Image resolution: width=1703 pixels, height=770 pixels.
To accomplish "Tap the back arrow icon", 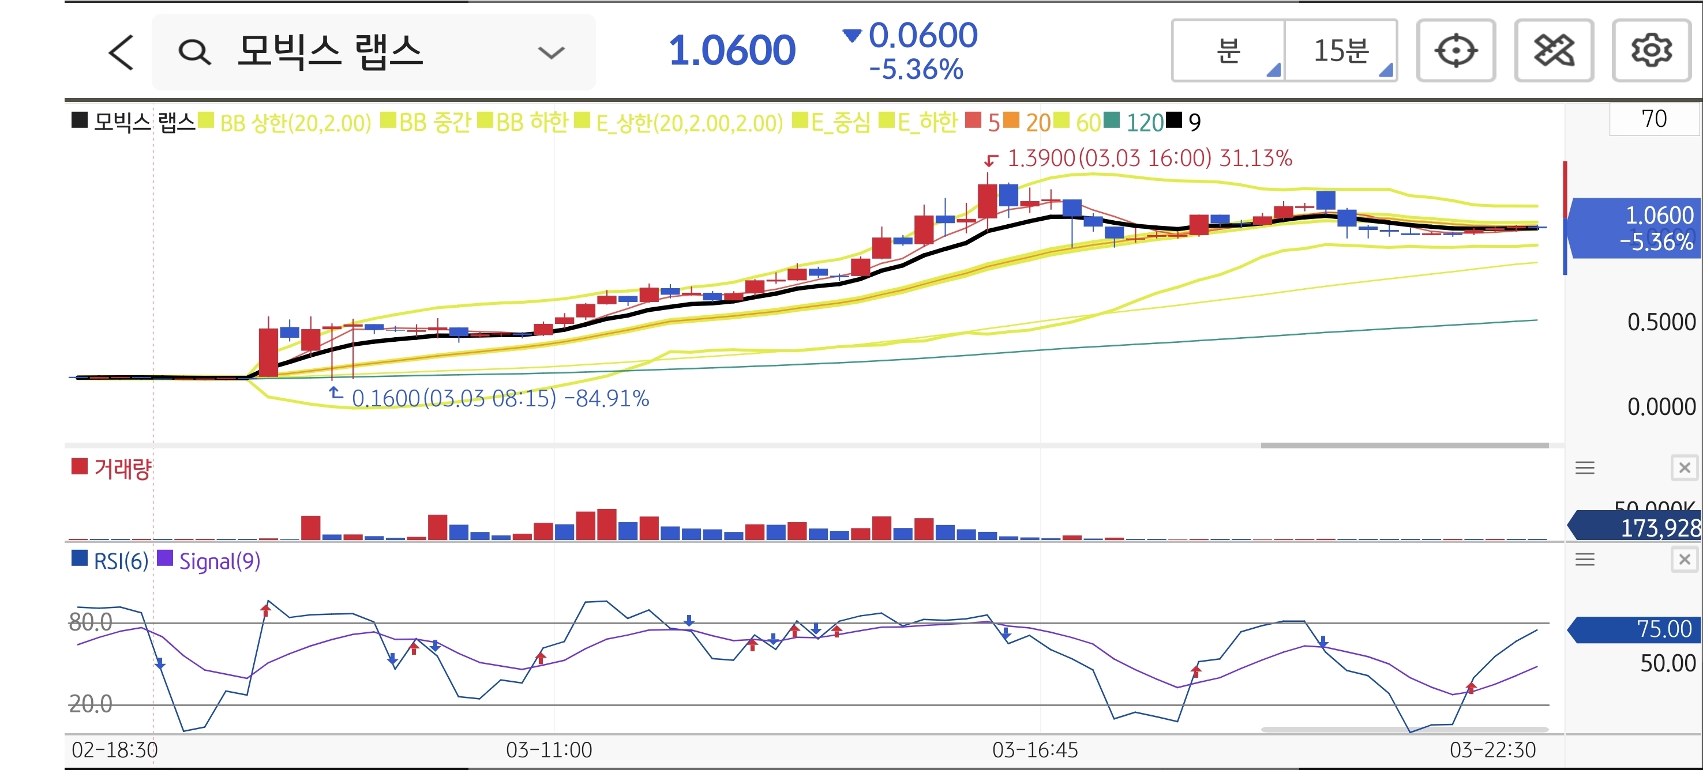I will tap(122, 52).
